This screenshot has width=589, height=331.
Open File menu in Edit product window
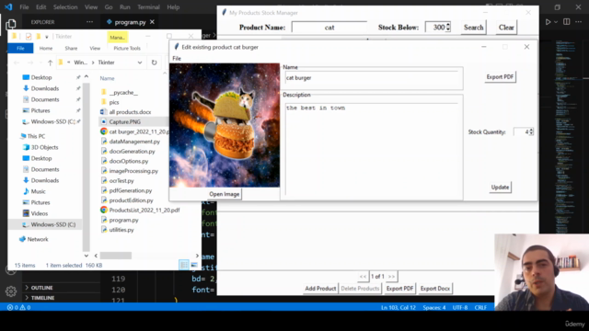click(x=177, y=58)
